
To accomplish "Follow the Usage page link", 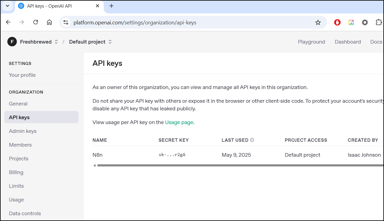I will click(x=179, y=122).
